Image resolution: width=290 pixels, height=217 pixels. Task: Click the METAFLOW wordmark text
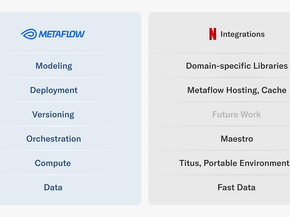click(62, 34)
